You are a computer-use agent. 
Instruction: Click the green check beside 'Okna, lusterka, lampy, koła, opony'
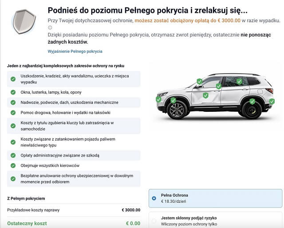[13, 92]
